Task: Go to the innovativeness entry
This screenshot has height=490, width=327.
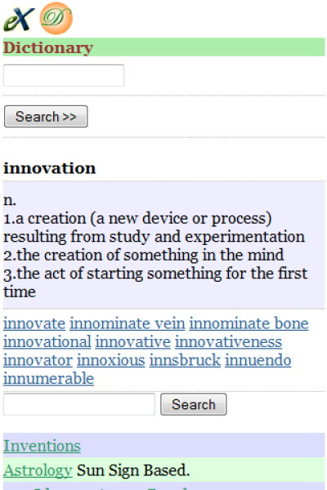Action: 228,342
